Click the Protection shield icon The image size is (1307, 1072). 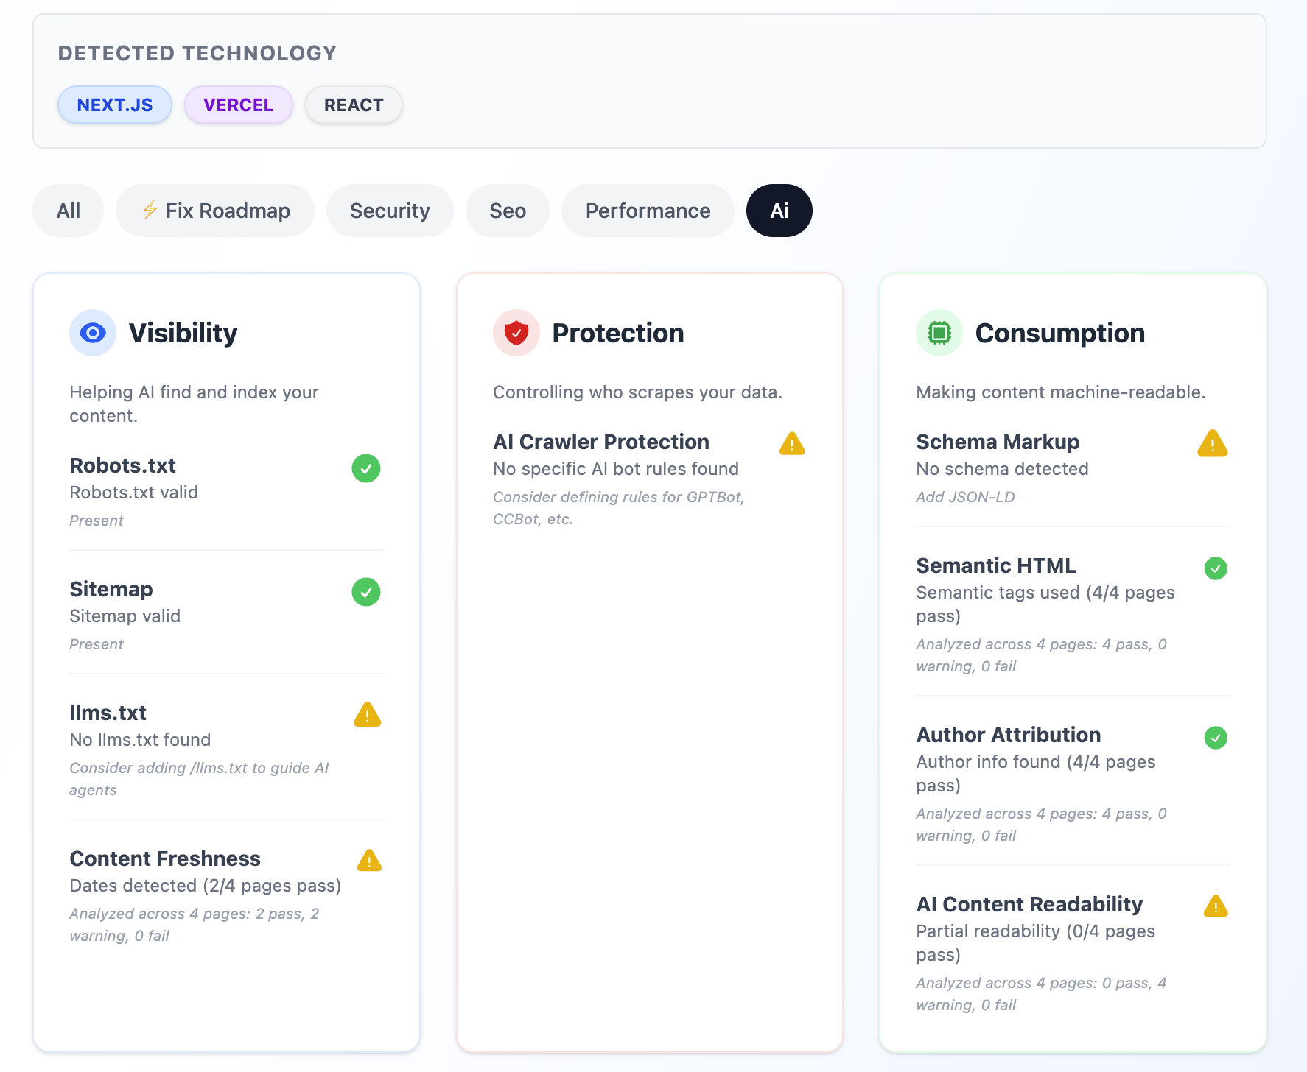[x=516, y=333]
